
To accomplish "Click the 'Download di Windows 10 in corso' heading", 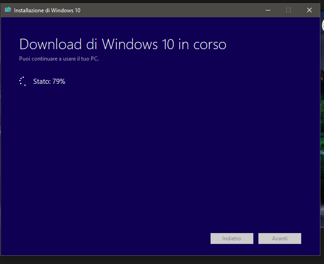I will click(123, 44).
